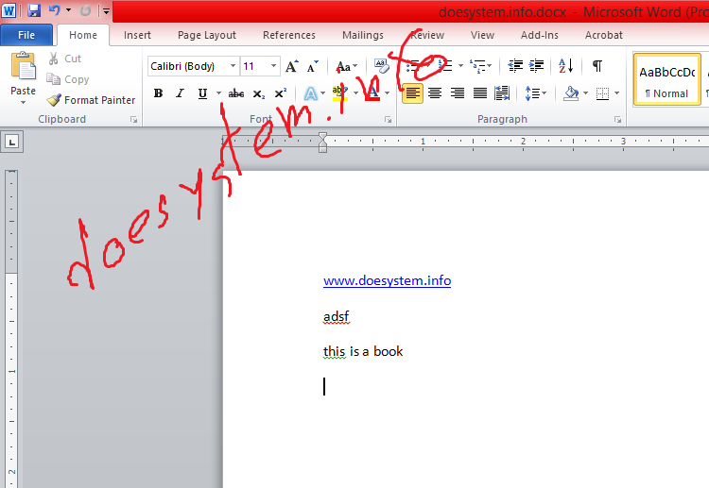Click the Clear Formatting eraser icon
Viewport: 709px width, 488px height.
[x=381, y=66]
